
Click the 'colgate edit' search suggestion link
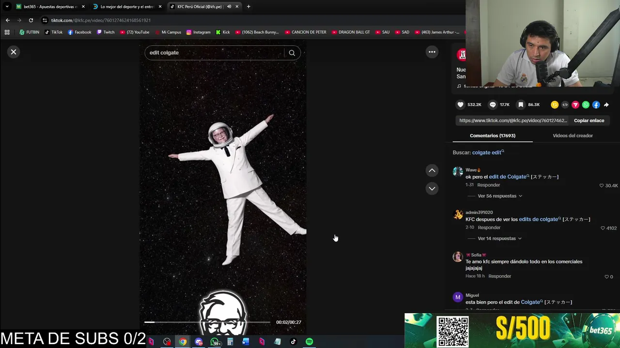(x=488, y=152)
